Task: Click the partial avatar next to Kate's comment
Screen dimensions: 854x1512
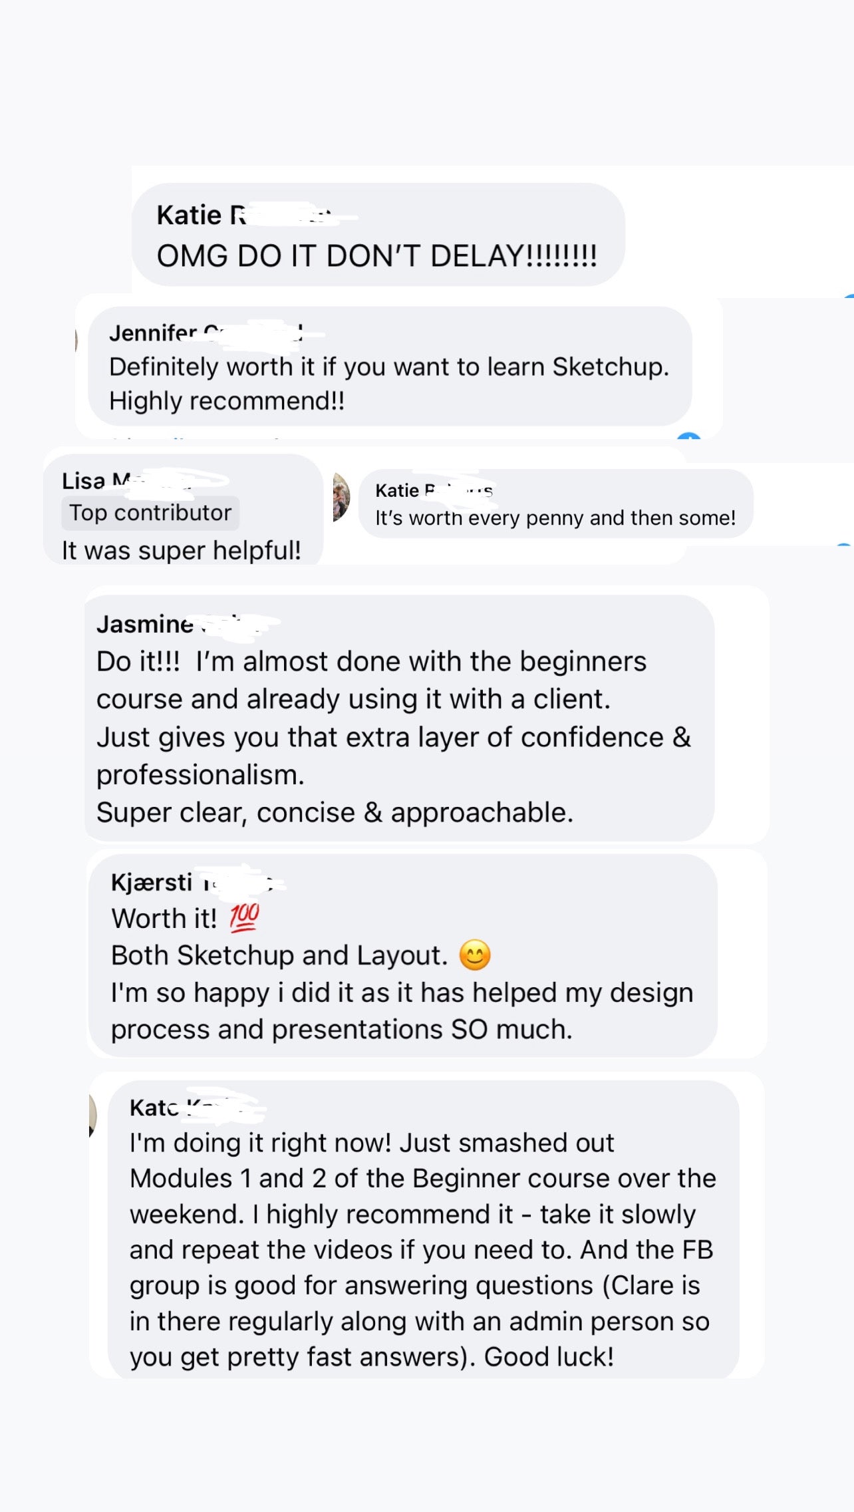Action: (x=93, y=1114)
